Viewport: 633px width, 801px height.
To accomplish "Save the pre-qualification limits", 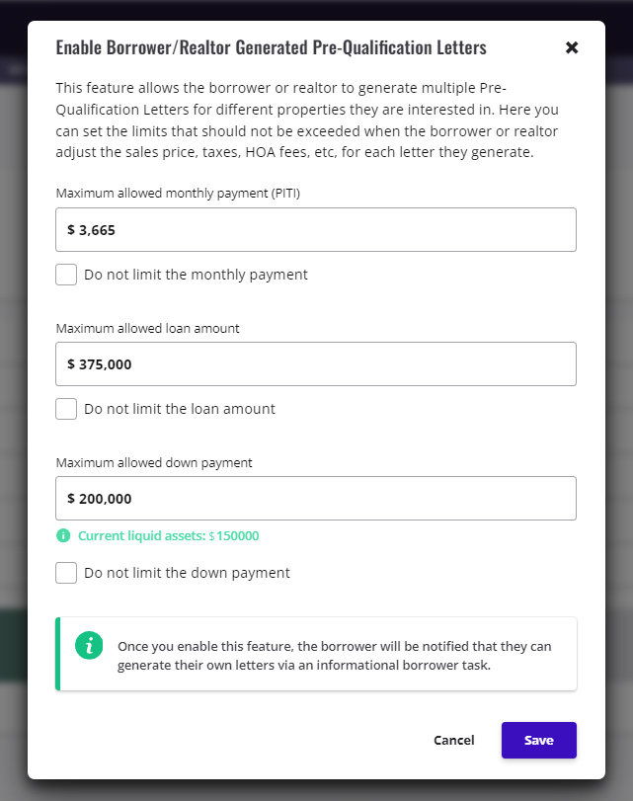I will 538,740.
